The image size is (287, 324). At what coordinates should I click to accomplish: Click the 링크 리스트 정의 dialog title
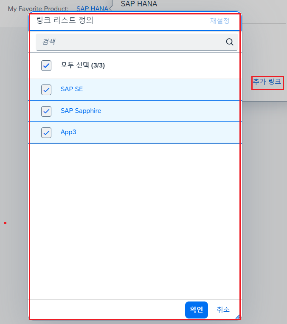point(65,20)
